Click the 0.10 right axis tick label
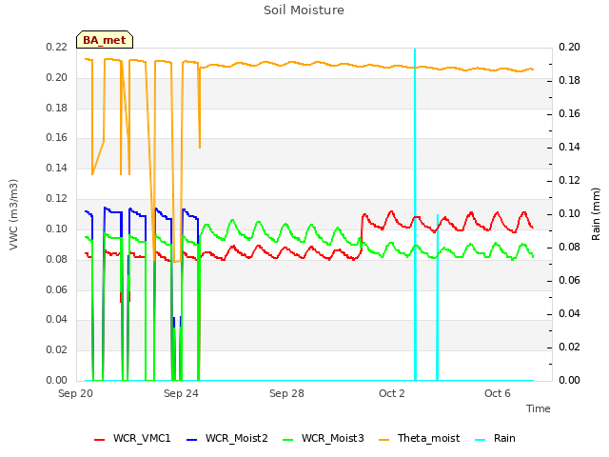The image size is (609, 457). [x=569, y=213]
